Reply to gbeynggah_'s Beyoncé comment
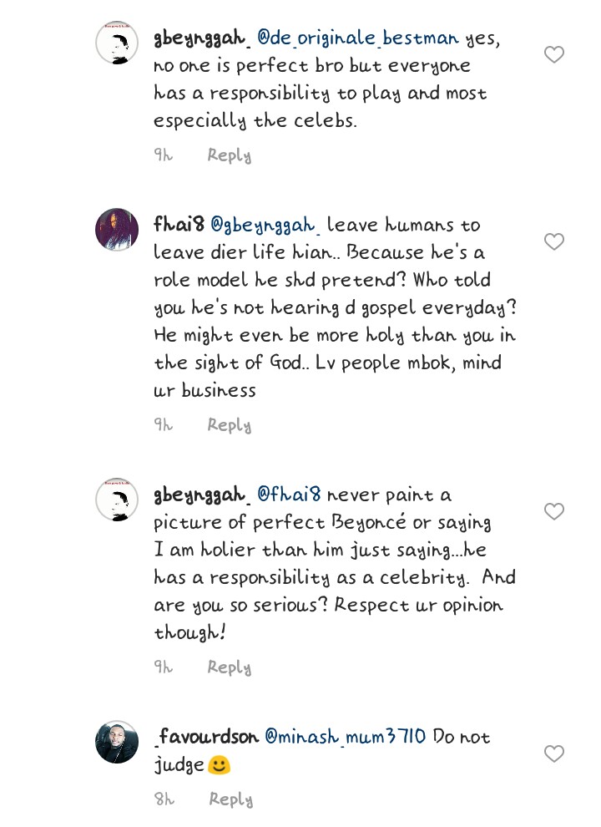Viewport: 601px width, 827px height. pos(230,667)
